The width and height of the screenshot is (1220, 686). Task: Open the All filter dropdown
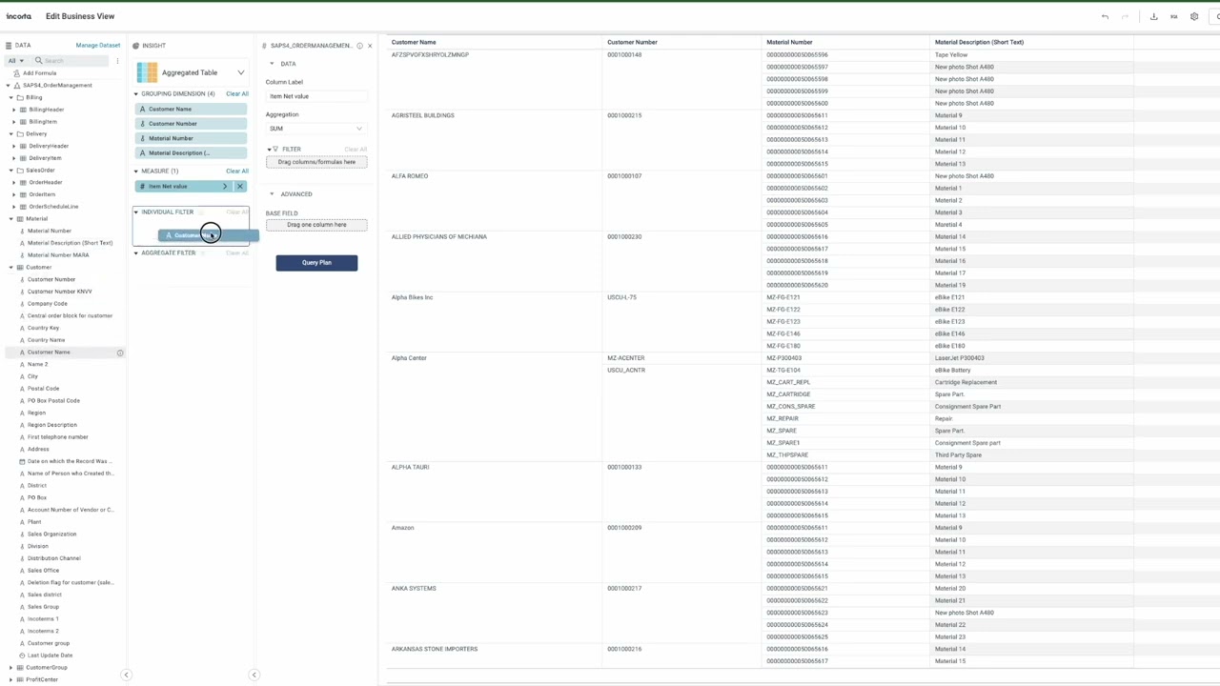click(15, 61)
